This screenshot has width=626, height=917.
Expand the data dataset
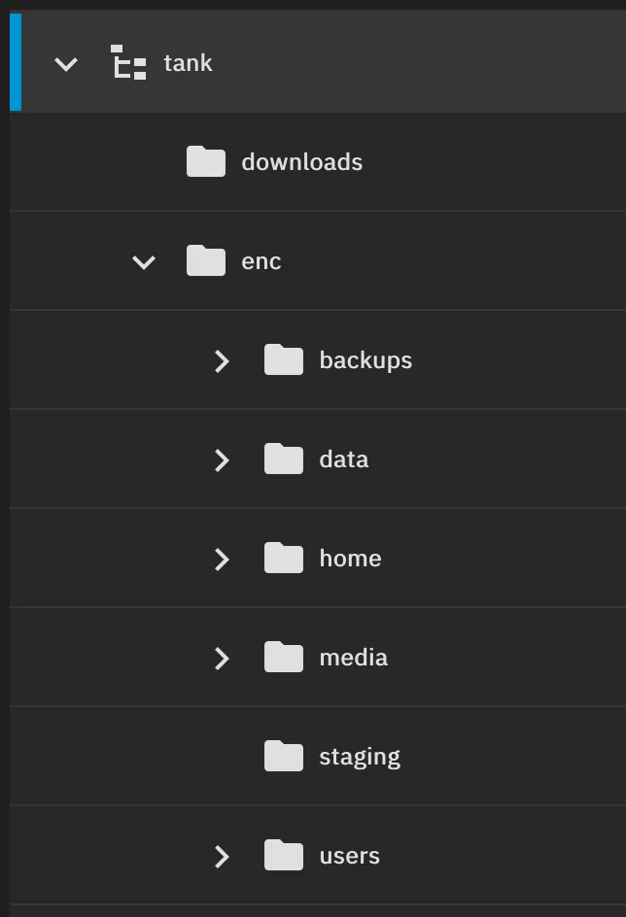[x=222, y=460]
